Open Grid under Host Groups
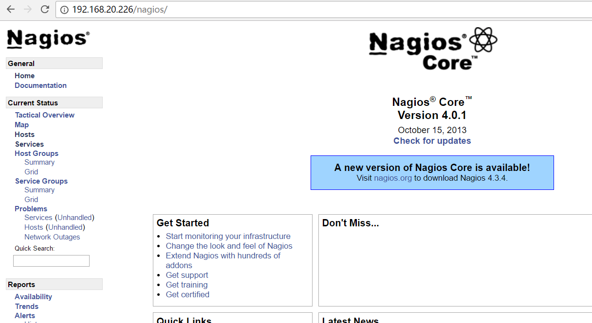592x323 pixels. (x=31, y=172)
